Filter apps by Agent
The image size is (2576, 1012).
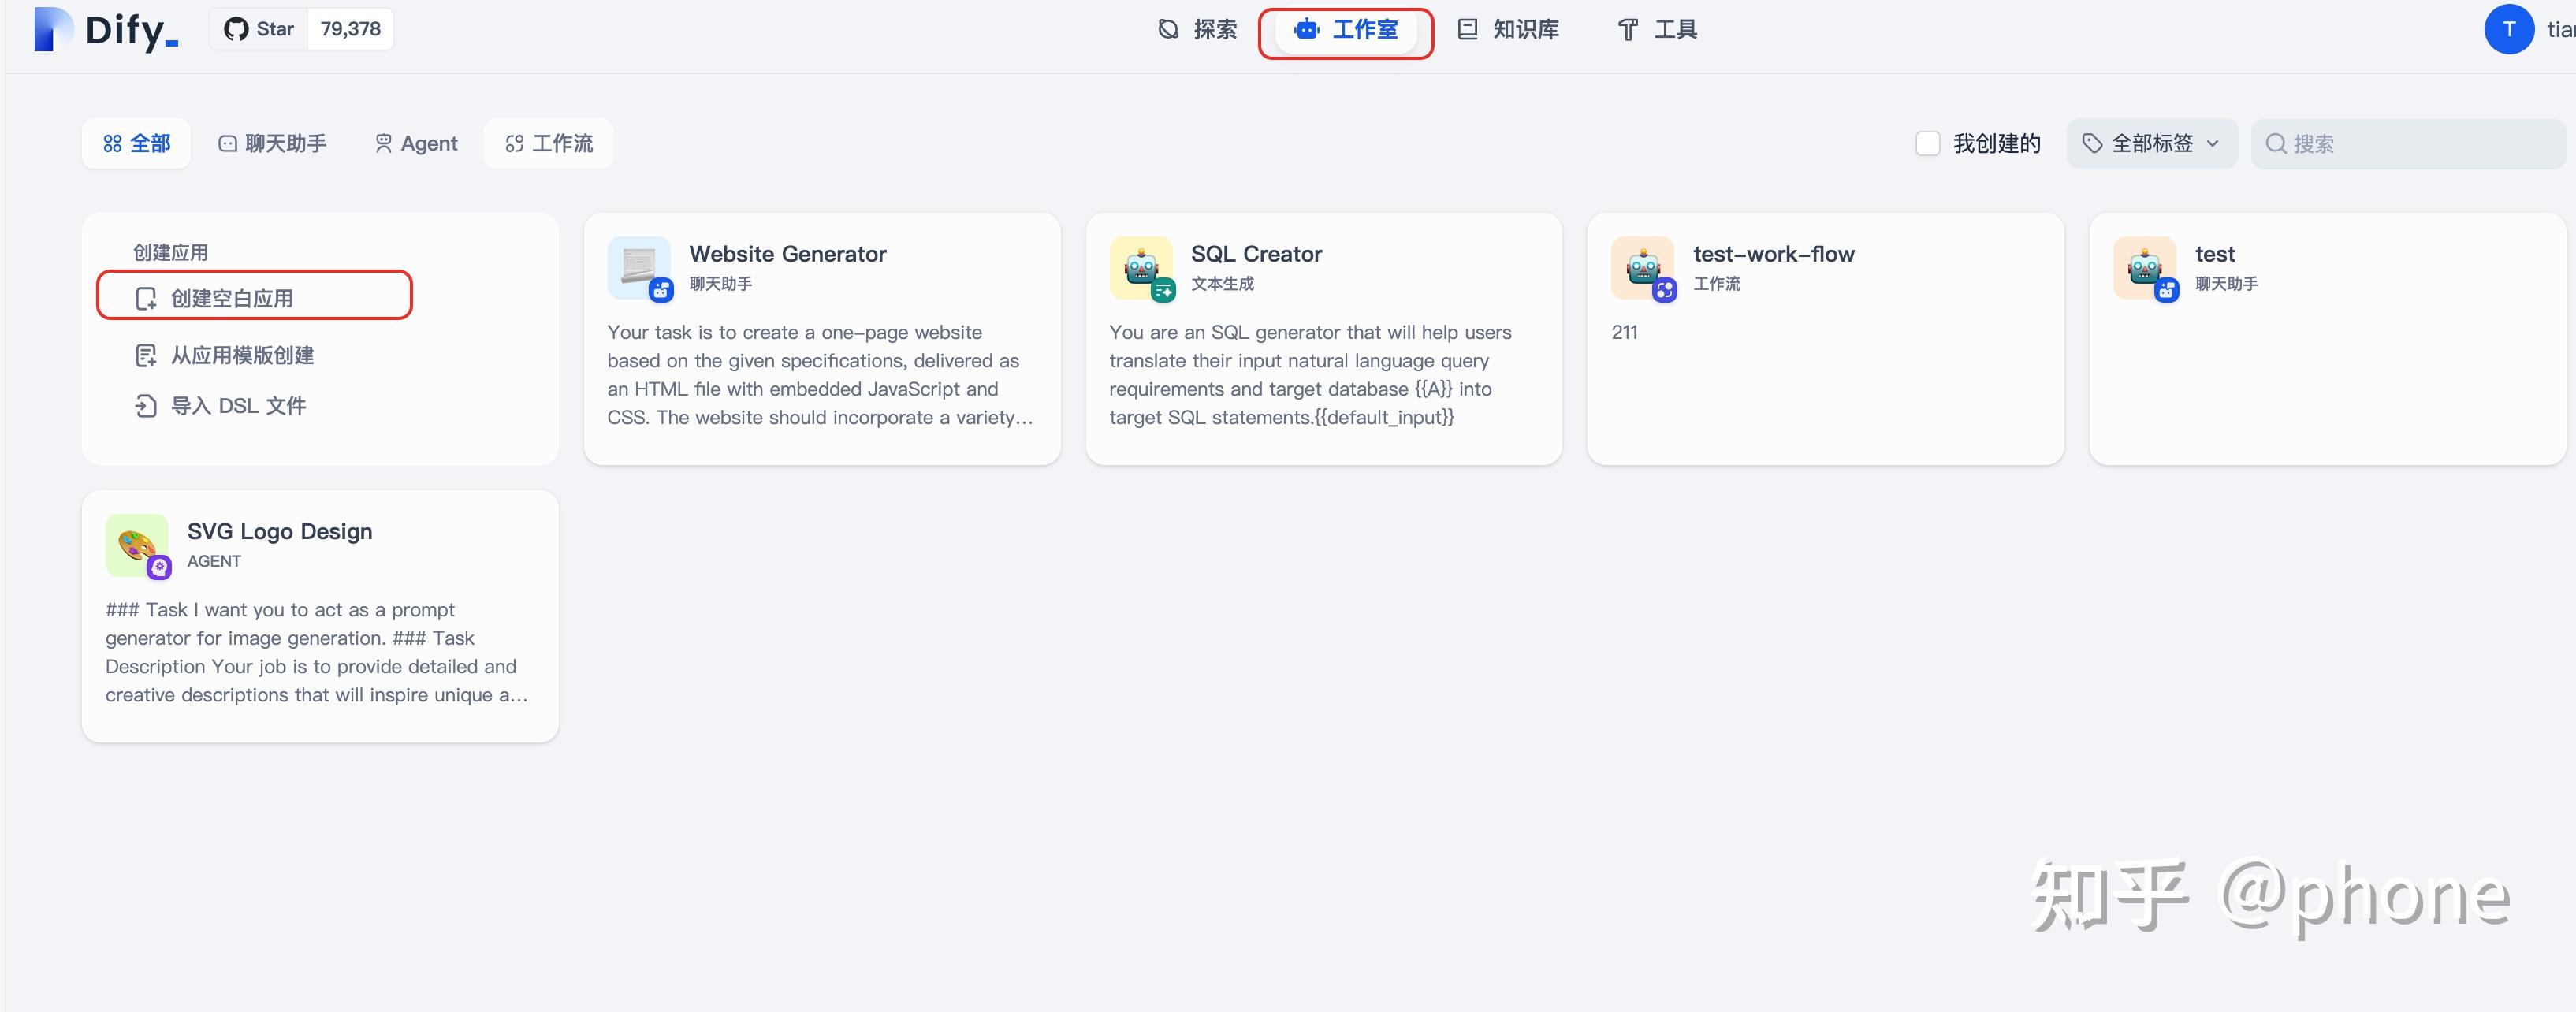(416, 144)
